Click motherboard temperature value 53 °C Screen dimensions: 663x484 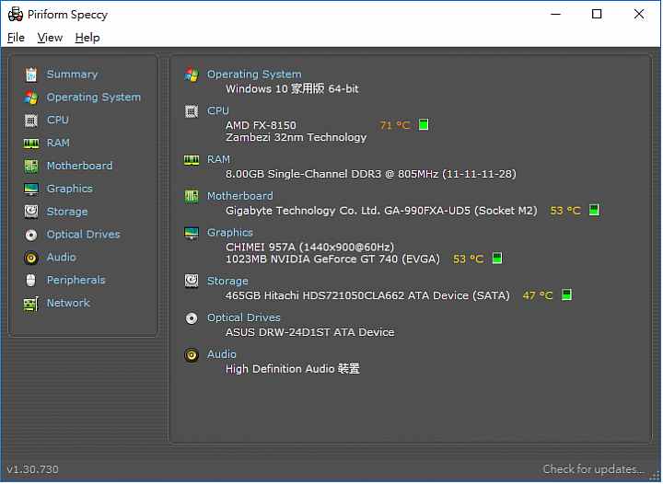(565, 211)
